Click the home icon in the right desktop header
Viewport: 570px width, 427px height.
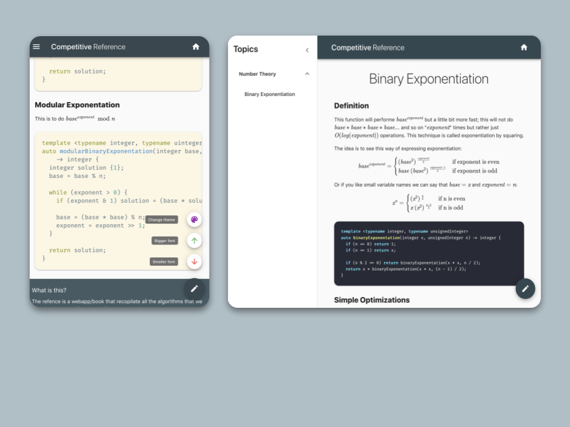click(524, 47)
